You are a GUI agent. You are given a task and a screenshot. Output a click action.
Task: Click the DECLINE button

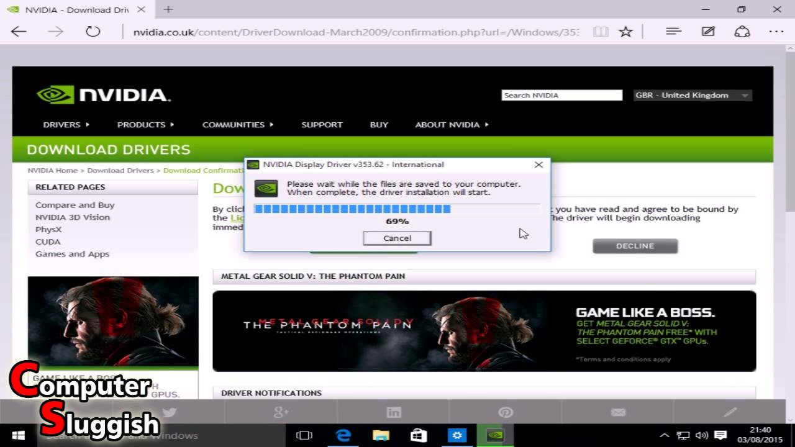[x=635, y=246]
